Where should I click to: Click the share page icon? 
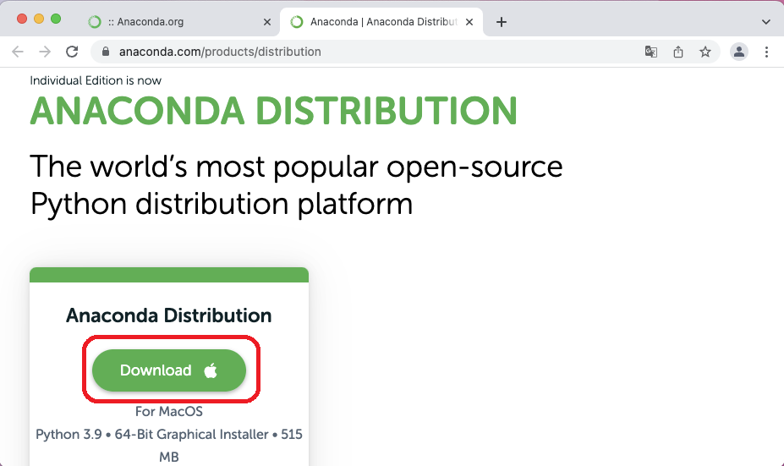(678, 52)
